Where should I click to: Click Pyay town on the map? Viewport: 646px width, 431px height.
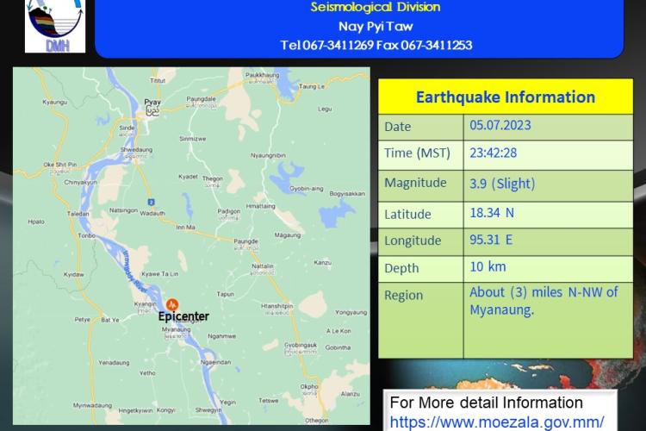(x=152, y=102)
